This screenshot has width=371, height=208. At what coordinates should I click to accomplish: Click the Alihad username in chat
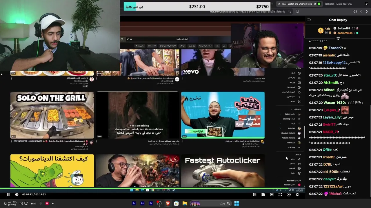click(x=329, y=90)
